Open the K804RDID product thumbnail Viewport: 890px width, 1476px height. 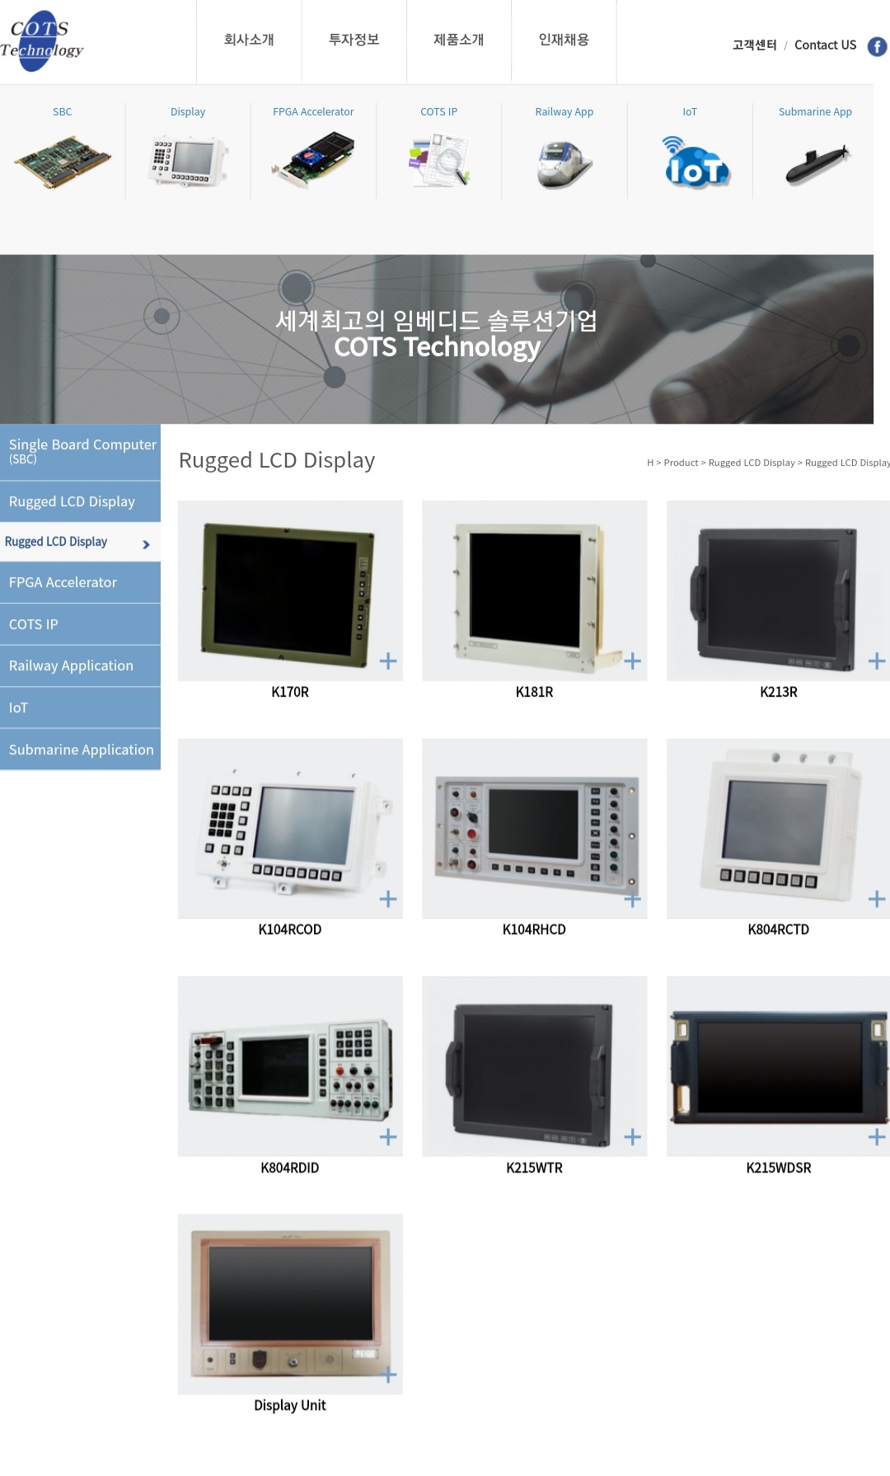[290, 1066]
